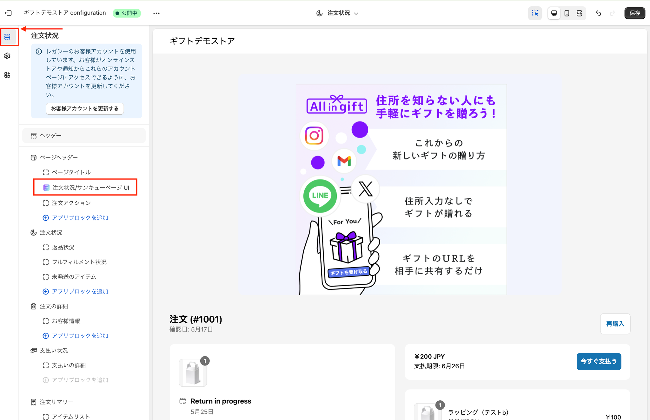Click the All in gift banner image
Image resolution: width=650 pixels, height=420 pixels.
401,189
